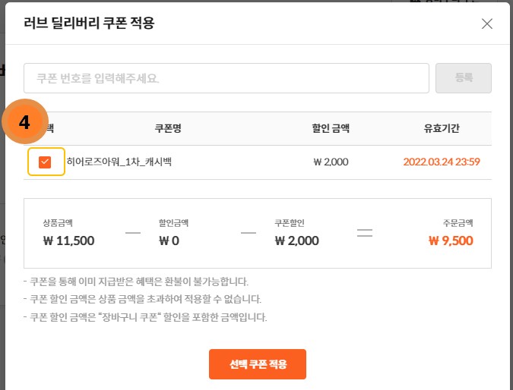This screenshot has height=390, width=513.
Task: Toggle the 히어로즈아워_1차_캐시백 coupon checkbox
Action: coord(45,162)
